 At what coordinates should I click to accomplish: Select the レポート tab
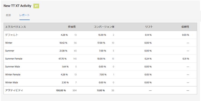coord(24,15)
